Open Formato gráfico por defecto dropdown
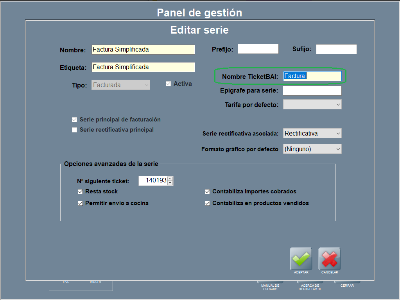Screen dimensions: 400x300 click(x=312, y=149)
